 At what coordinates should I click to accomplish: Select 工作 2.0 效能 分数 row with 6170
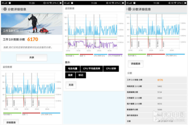(x=156, y=80)
